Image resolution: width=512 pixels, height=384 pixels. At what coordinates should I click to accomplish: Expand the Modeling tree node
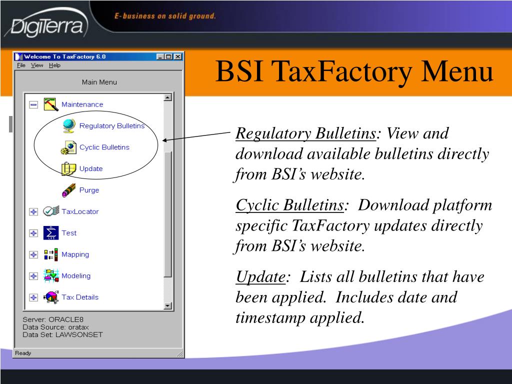coord(33,276)
